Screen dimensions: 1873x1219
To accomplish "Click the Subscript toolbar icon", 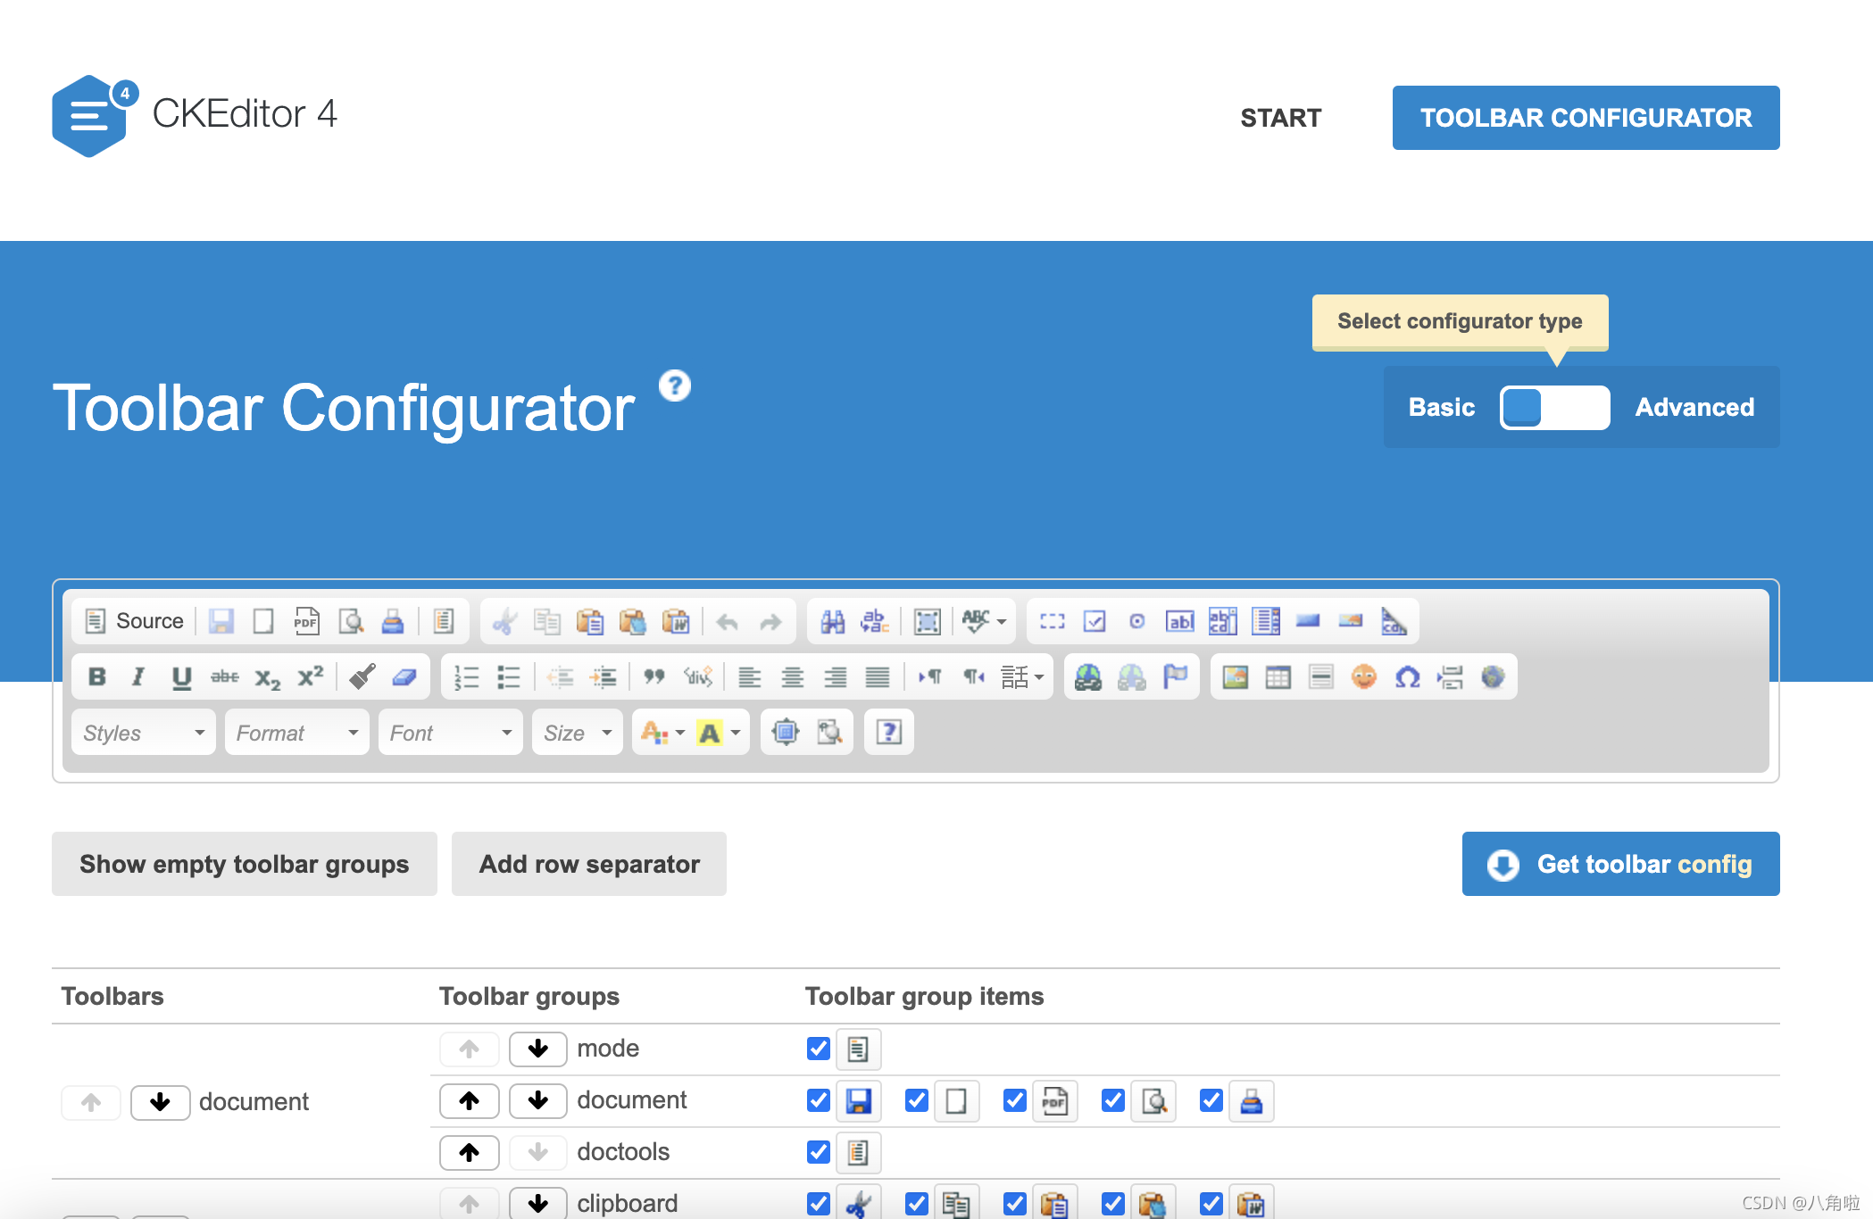I will (x=267, y=677).
